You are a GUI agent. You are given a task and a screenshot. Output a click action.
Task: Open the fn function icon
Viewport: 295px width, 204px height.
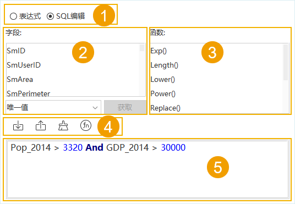pyautogui.click(x=86, y=125)
